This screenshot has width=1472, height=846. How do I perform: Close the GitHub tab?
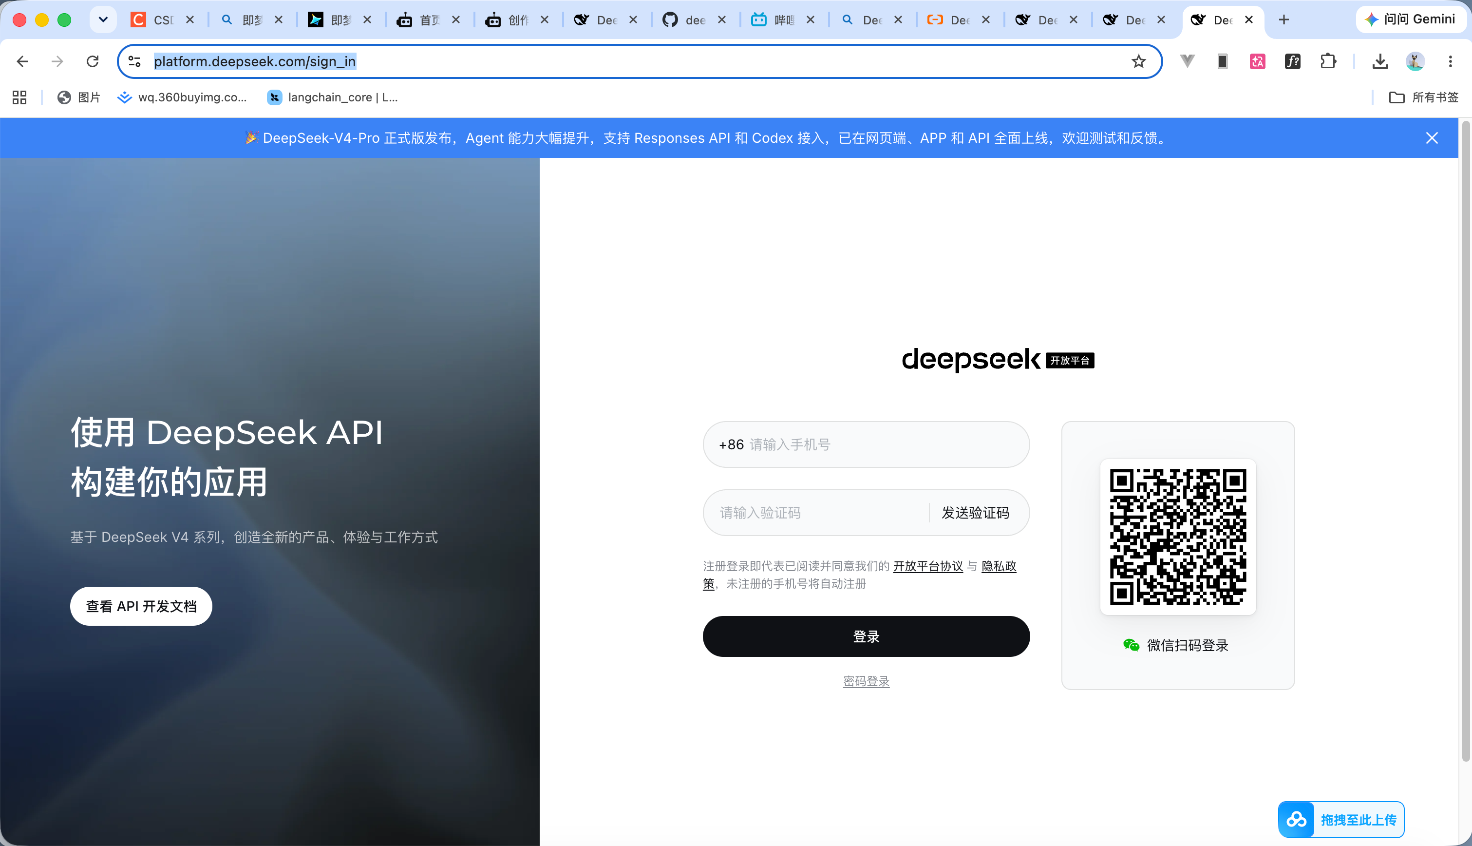click(x=722, y=20)
